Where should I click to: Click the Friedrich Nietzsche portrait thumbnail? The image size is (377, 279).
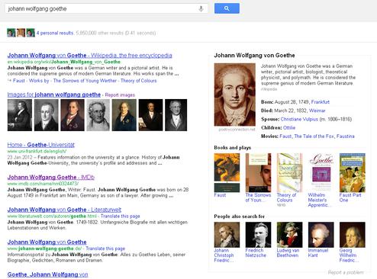[258, 235]
